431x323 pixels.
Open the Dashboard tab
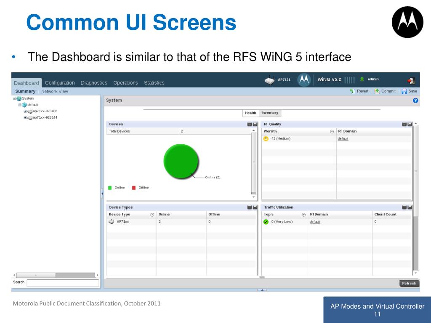27,83
